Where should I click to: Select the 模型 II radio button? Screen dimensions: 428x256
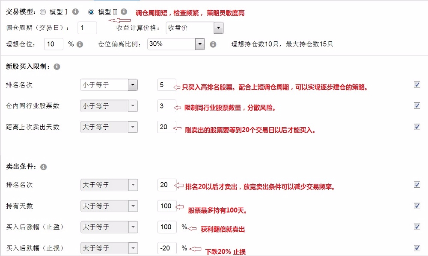(91, 12)
